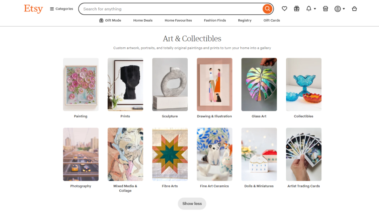Screen dimensions: 379x220
Task: Open your shop with the storefront icon
Action: 325,8
